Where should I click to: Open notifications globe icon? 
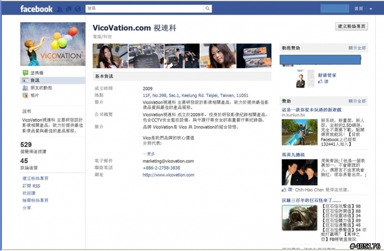[78, 9]
